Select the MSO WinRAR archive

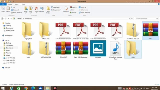tap(150, 30)
